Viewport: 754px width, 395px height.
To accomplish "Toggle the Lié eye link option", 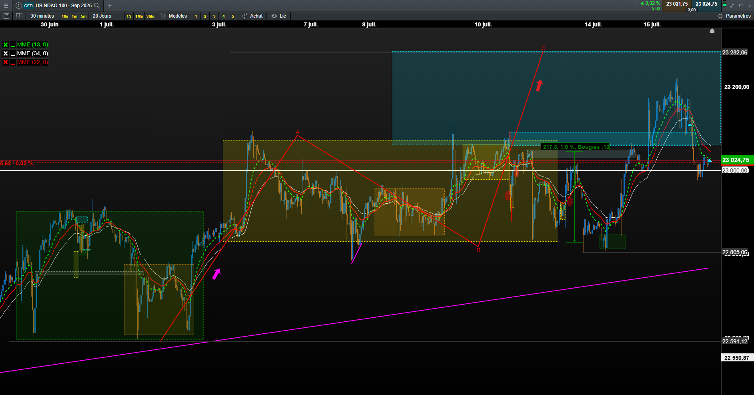I will [x=279, y=16].
